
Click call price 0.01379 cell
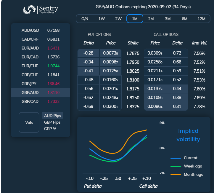pos(155,89)
